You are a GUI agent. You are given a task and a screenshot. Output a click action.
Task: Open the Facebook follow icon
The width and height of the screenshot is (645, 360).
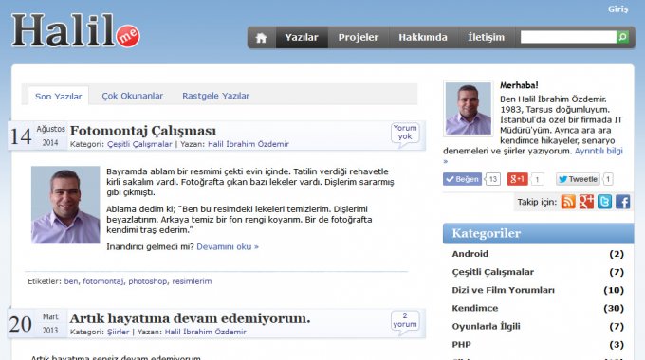[623, 202]
